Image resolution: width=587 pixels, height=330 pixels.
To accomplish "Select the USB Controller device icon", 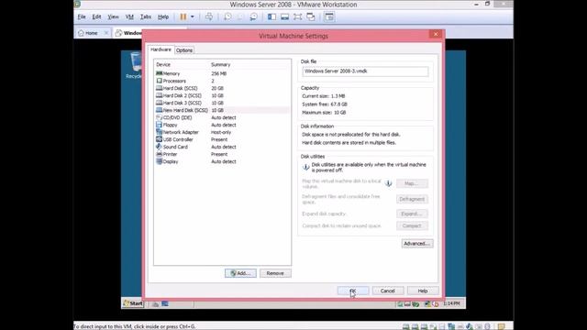I will click(x=159, y=139).
